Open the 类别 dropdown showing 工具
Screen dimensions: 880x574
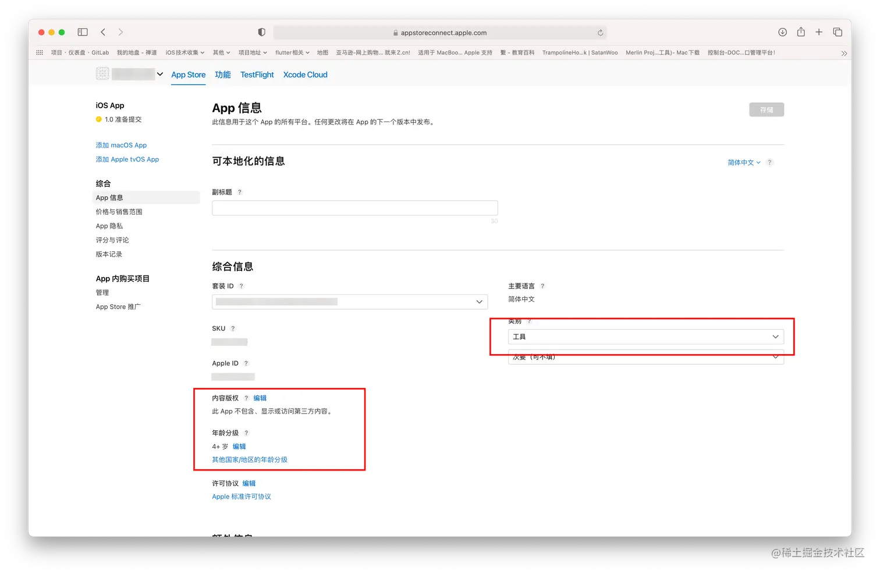coord(646,337)
